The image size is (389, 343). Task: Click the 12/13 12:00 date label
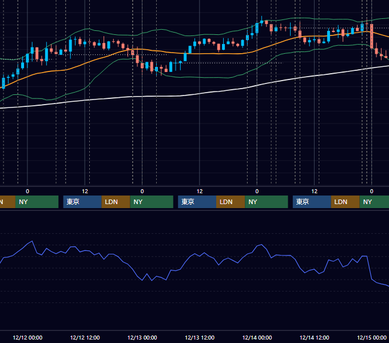click(200, 337)
